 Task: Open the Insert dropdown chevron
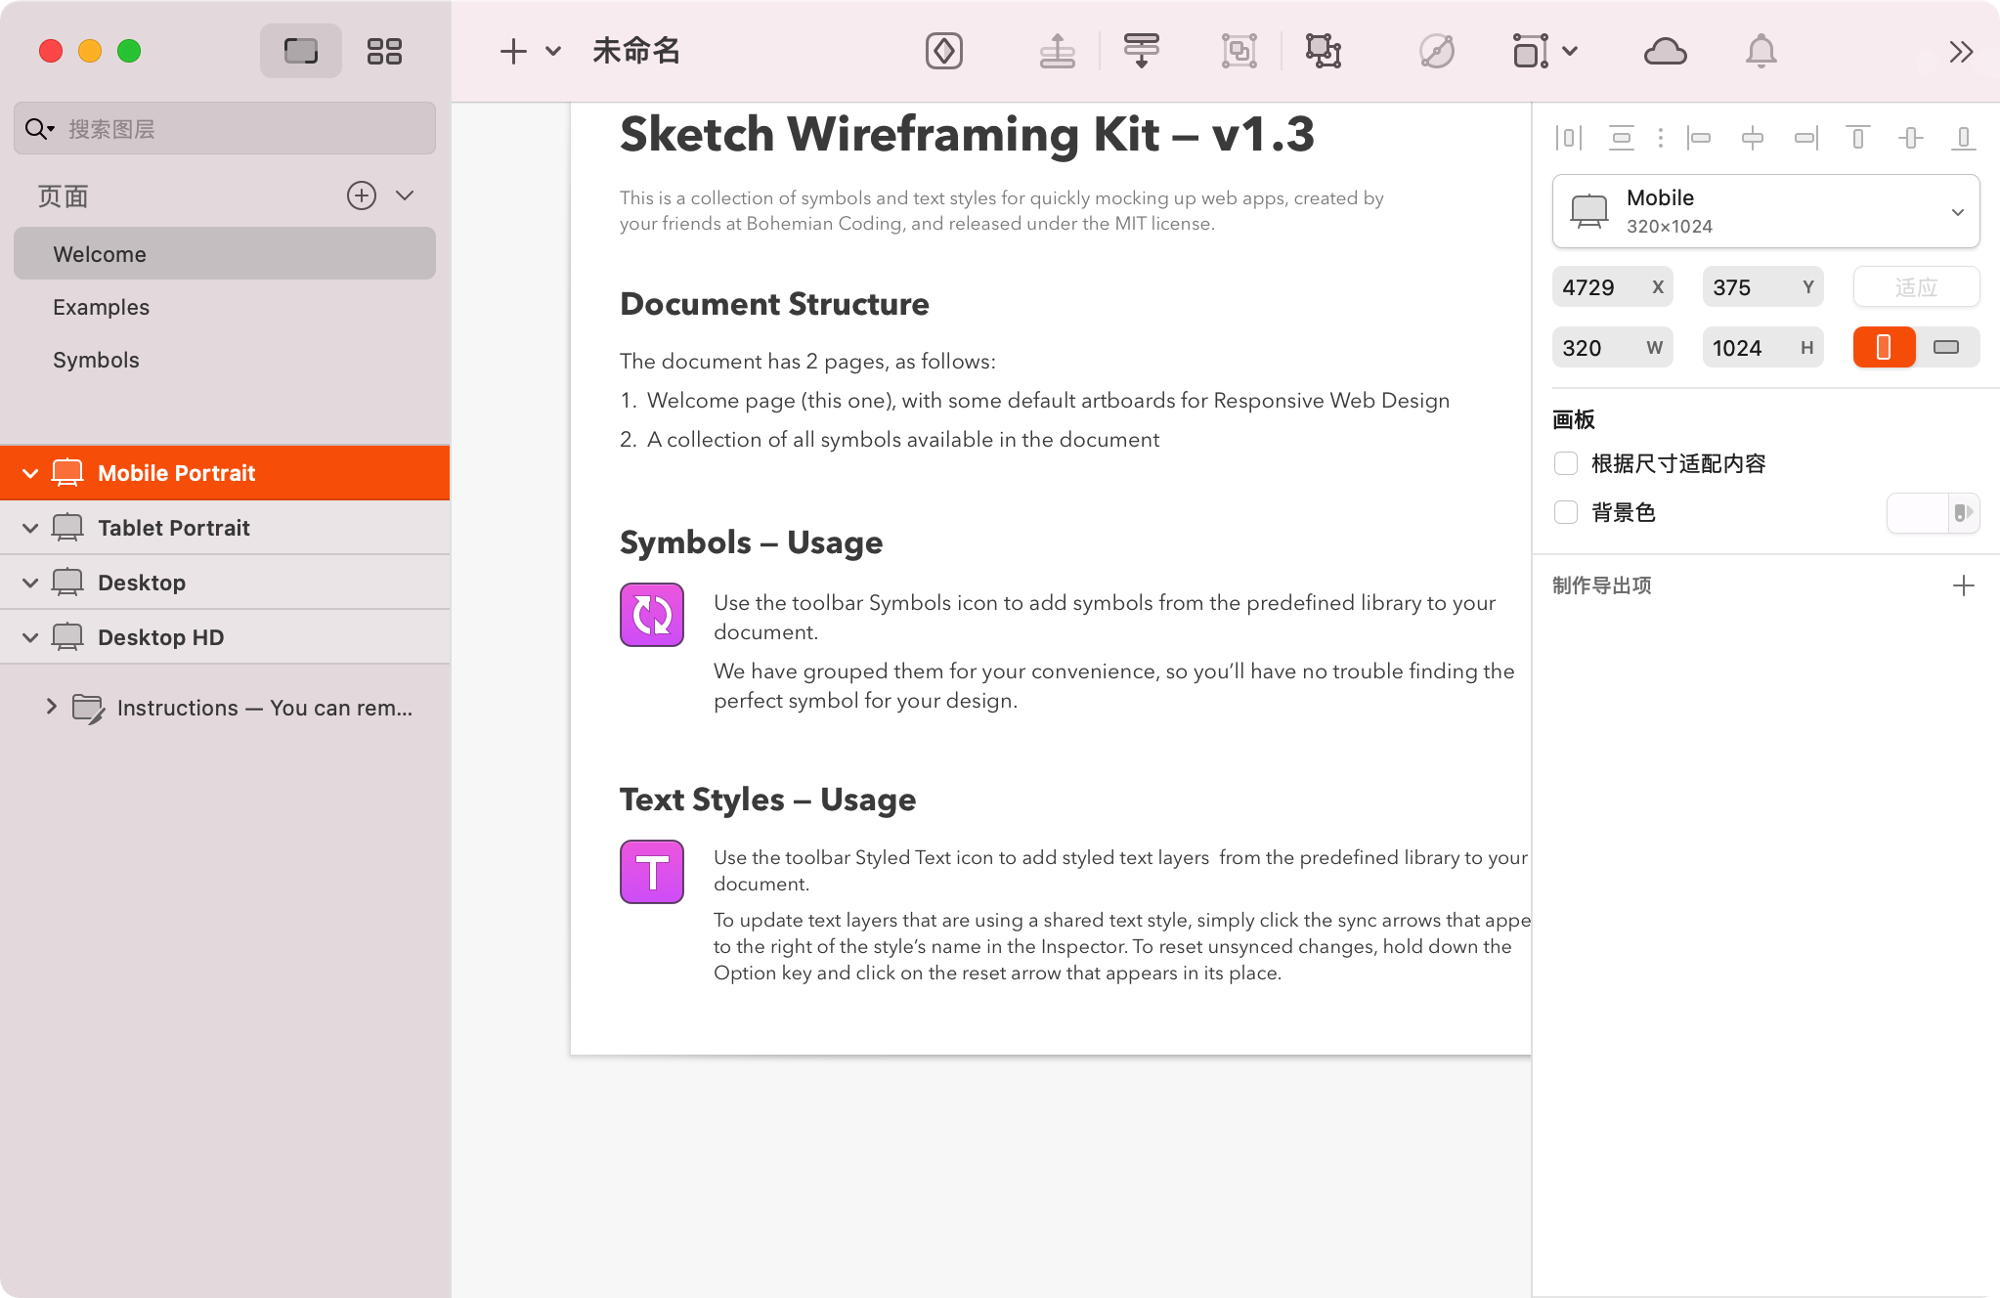click(x=553, y=51)
